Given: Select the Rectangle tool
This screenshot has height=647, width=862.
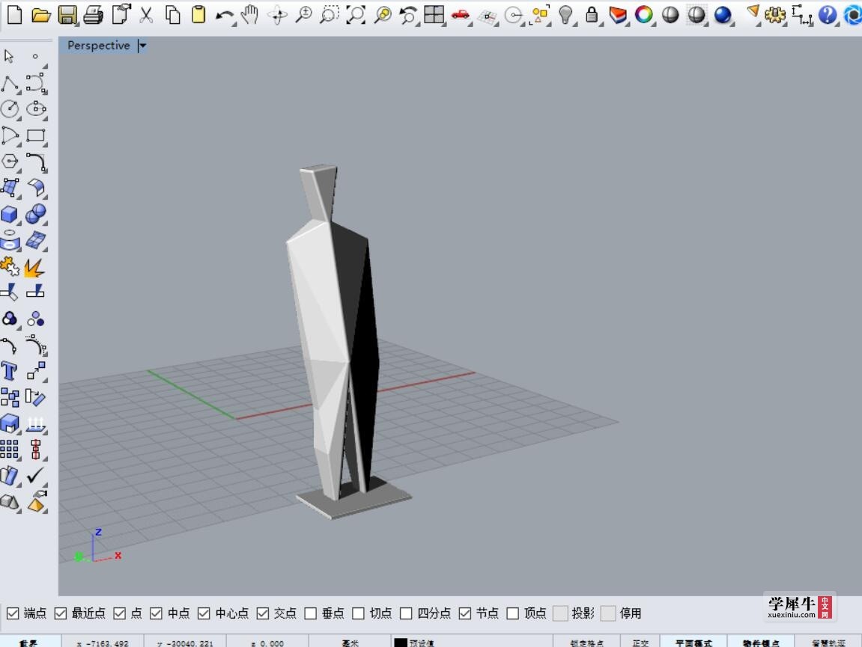Looking at the screenshot, I should click(x=36, y=135).
